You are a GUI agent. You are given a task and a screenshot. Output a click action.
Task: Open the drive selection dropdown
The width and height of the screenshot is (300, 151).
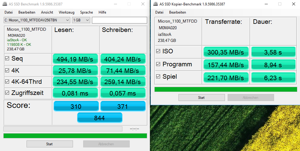[37, 20]
